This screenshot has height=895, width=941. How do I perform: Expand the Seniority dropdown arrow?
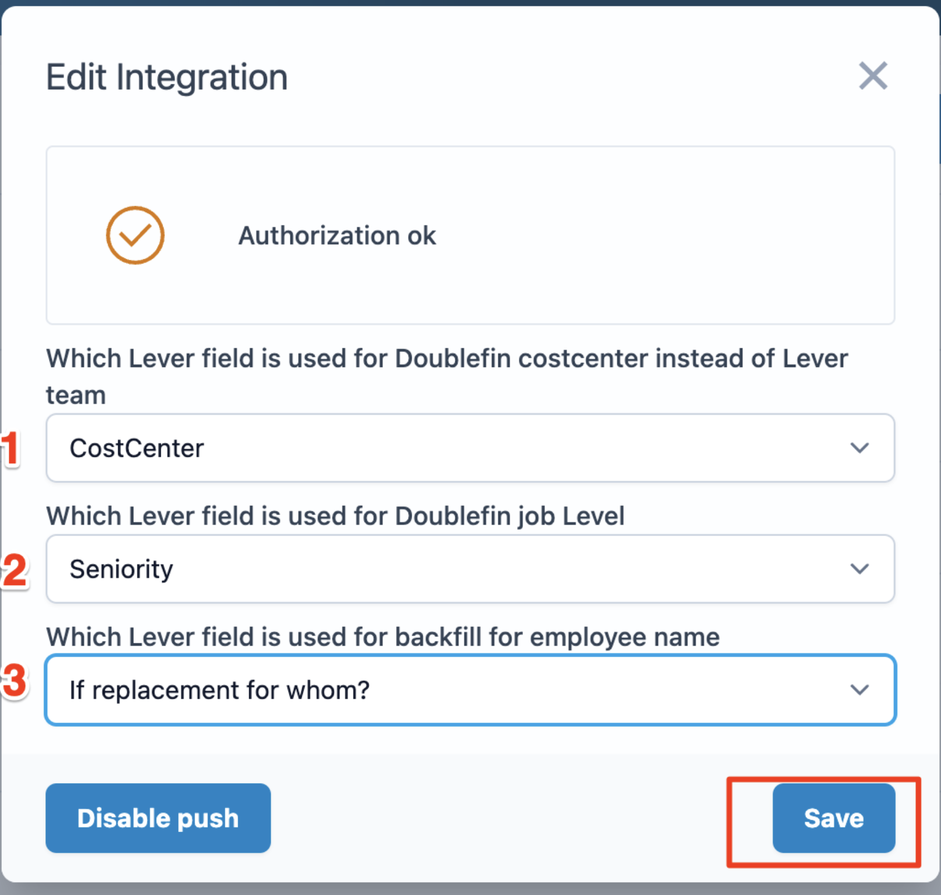(859, 569)
